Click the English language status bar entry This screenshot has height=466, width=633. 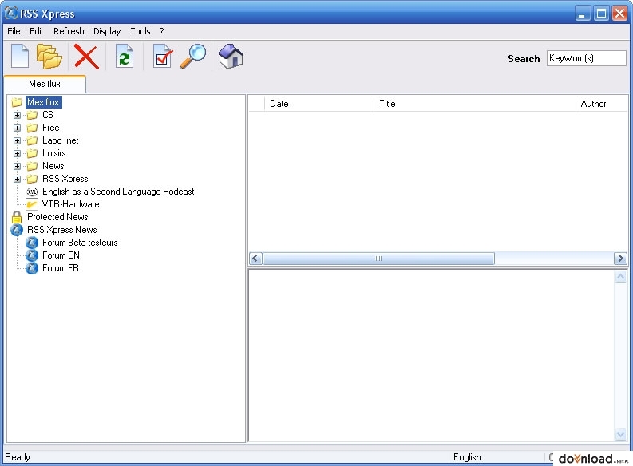[x=467, y=457]
